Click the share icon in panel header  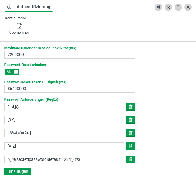[x=158, y=7]
